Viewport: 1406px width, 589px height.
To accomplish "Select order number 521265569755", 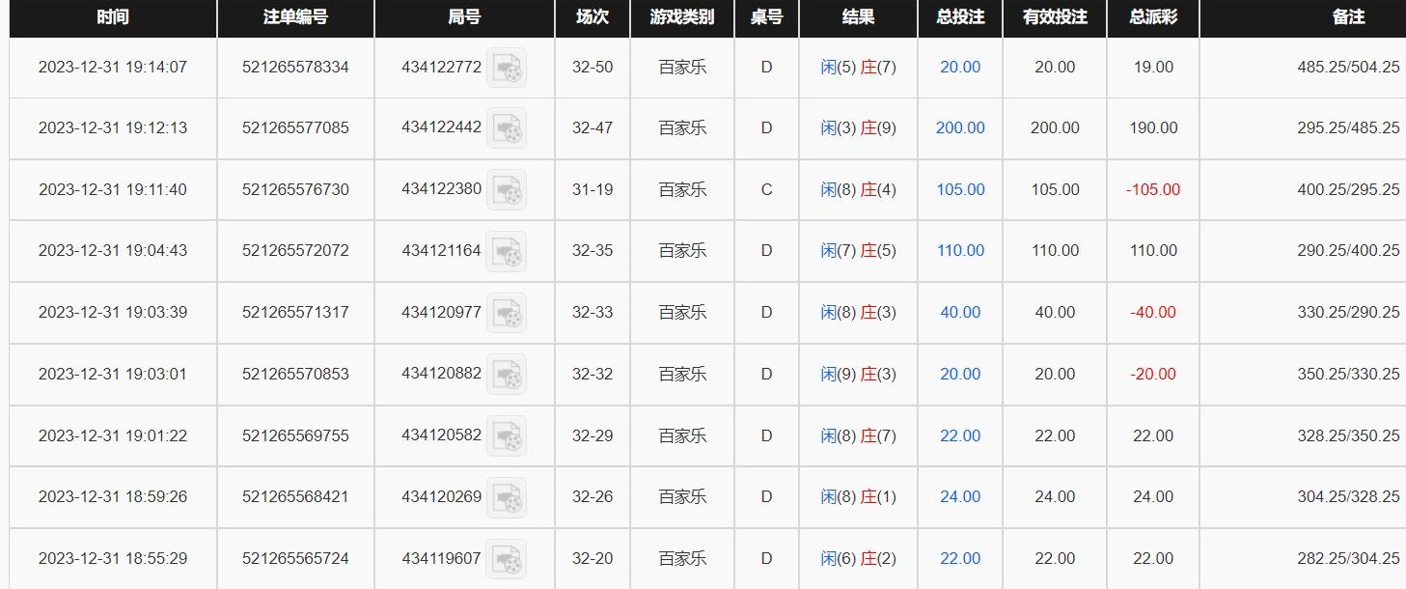I will coord(295,435).
